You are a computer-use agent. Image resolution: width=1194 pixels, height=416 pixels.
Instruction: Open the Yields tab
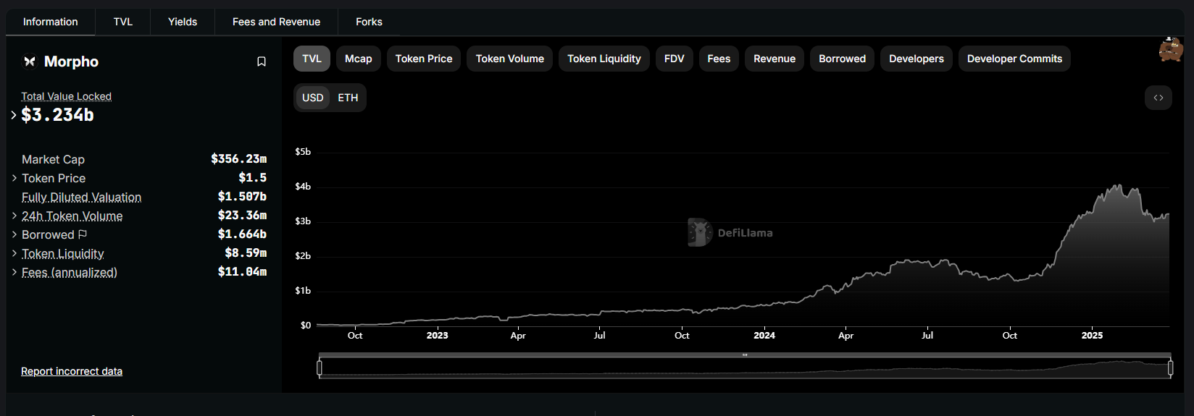click(x=183, y=22)
